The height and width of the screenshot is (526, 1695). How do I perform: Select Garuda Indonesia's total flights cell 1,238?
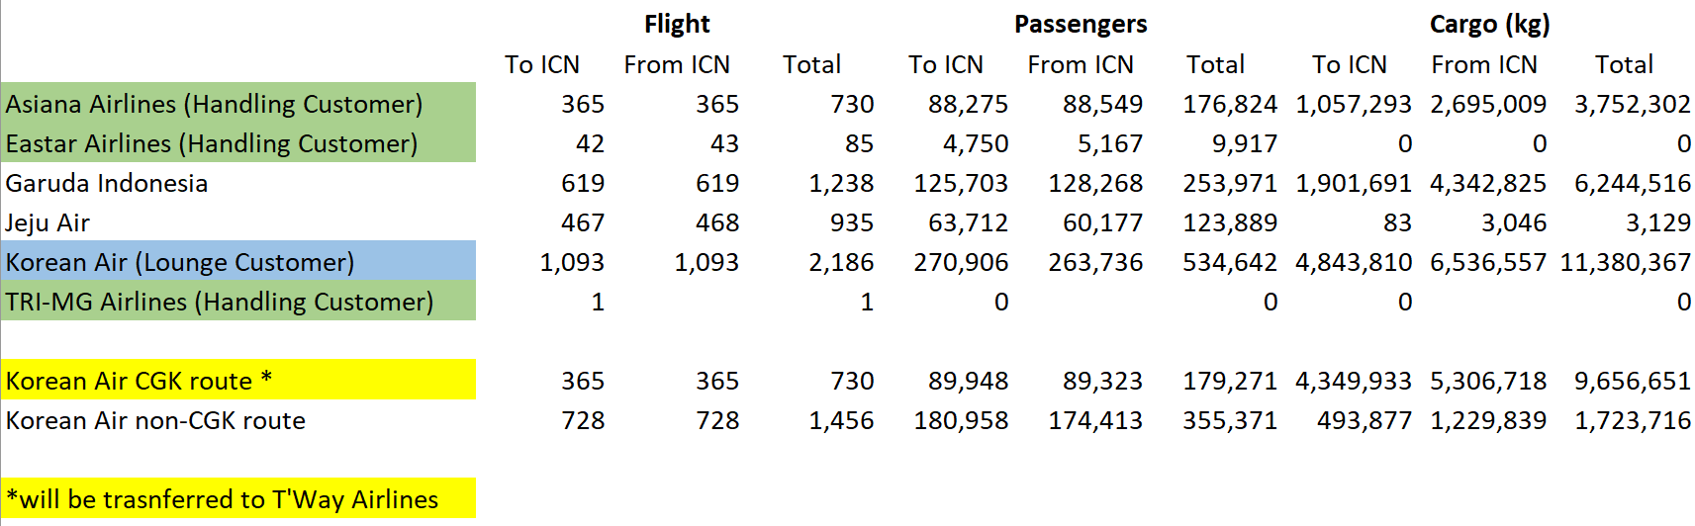(841, 183)
